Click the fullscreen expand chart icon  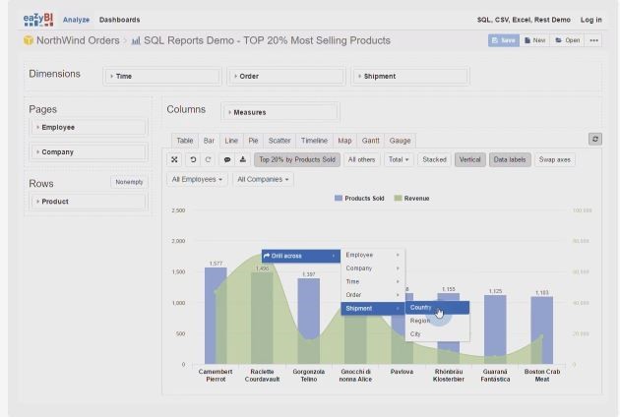(x=174, y=159)
